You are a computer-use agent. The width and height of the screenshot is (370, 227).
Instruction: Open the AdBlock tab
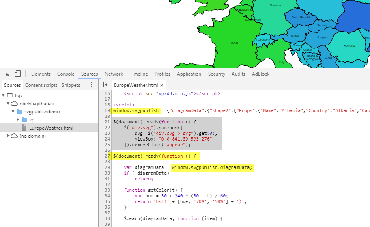260,74
